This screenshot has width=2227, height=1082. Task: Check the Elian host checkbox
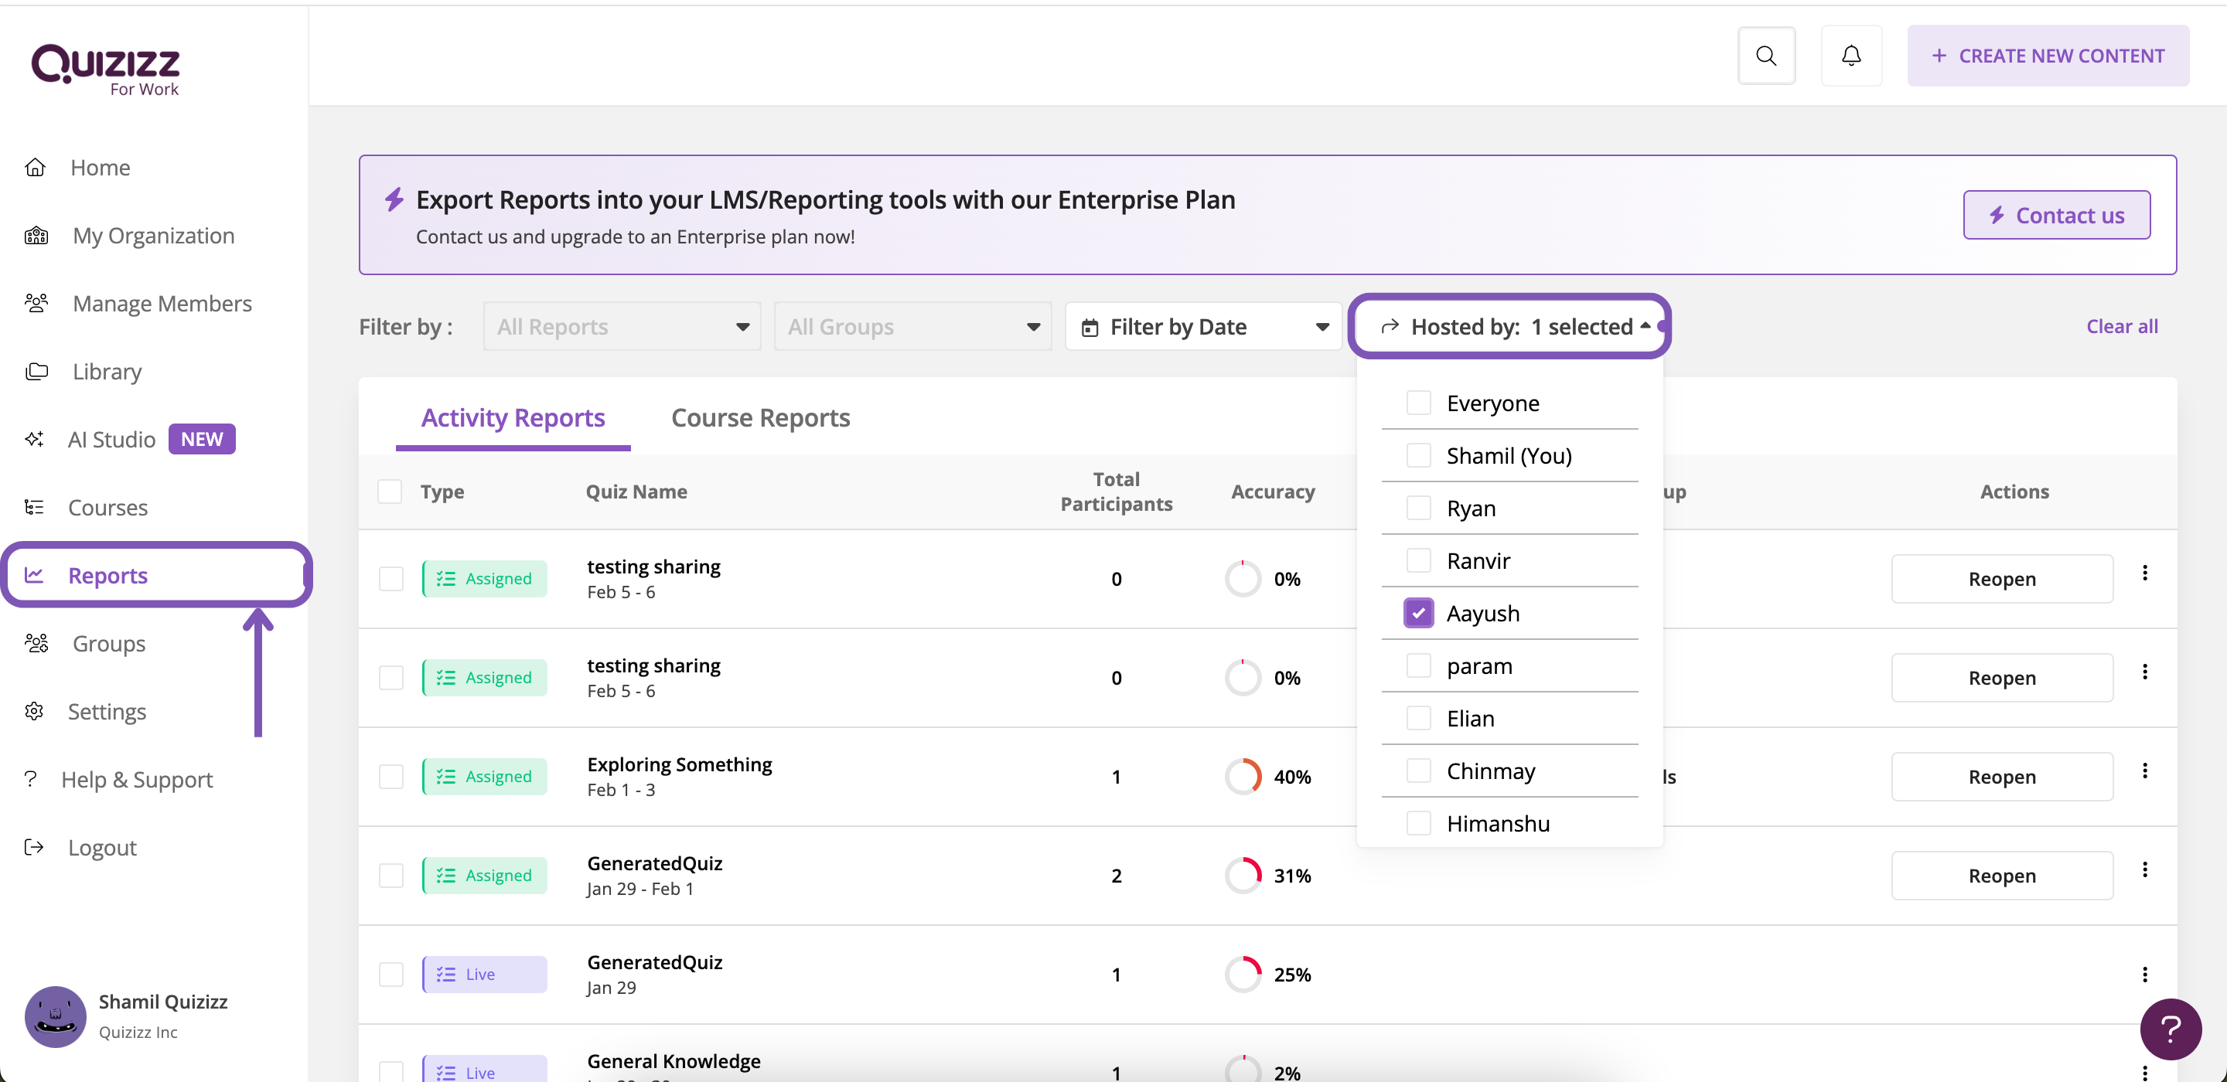[x=1418, y=718]
